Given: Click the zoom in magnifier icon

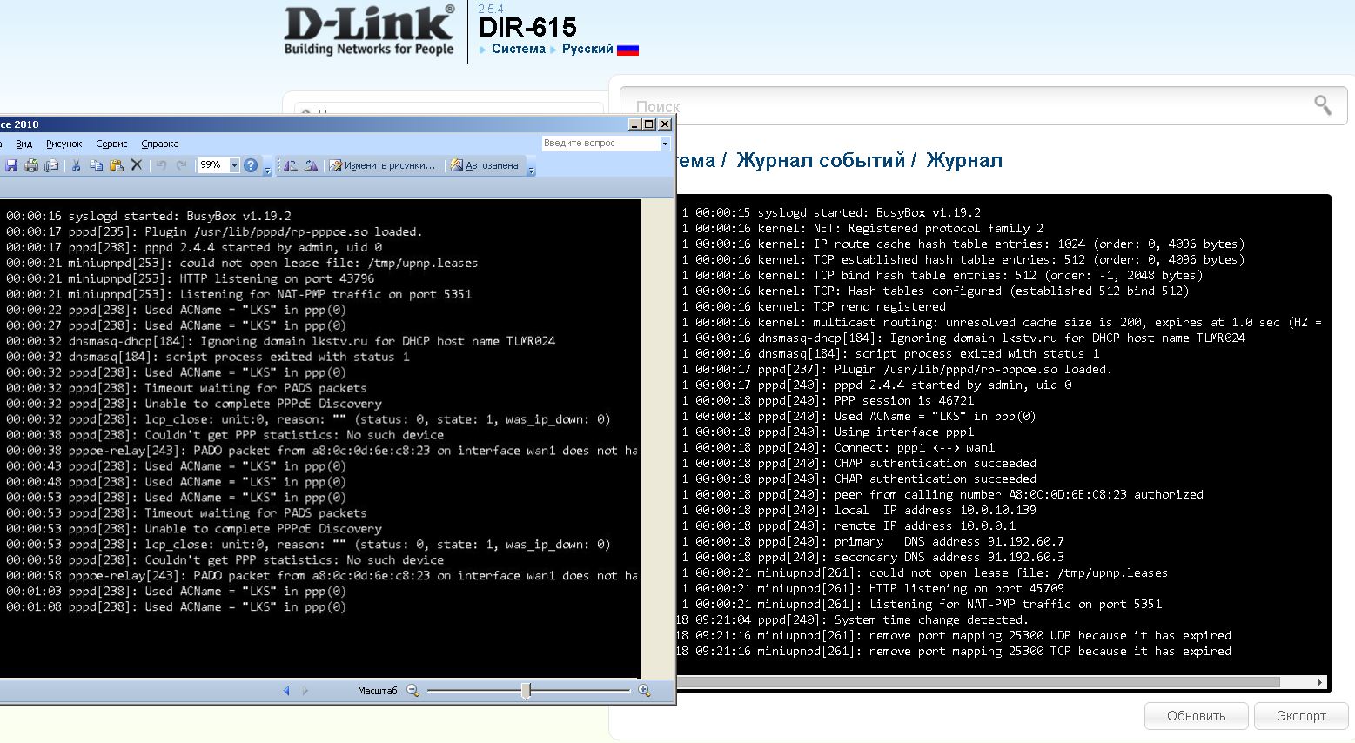Looking at the screenshot, I should click(644, 691).
